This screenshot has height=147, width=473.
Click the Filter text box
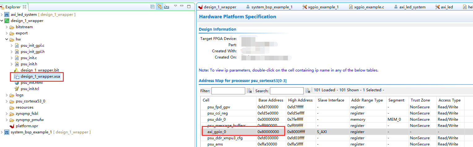[x=228, y=91]
